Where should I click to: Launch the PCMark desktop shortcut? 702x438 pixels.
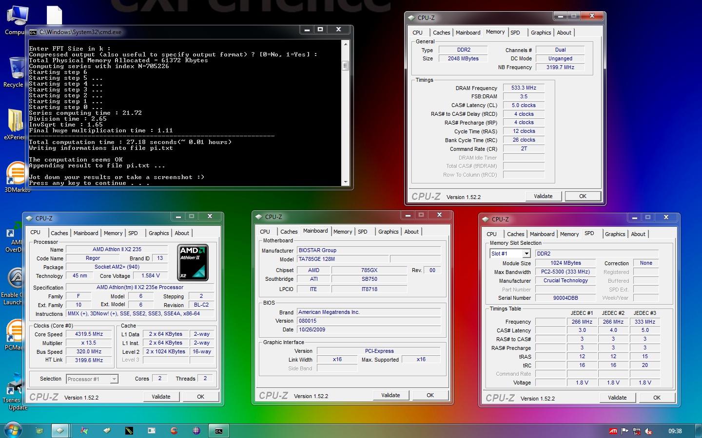click(x=15, y=335)
